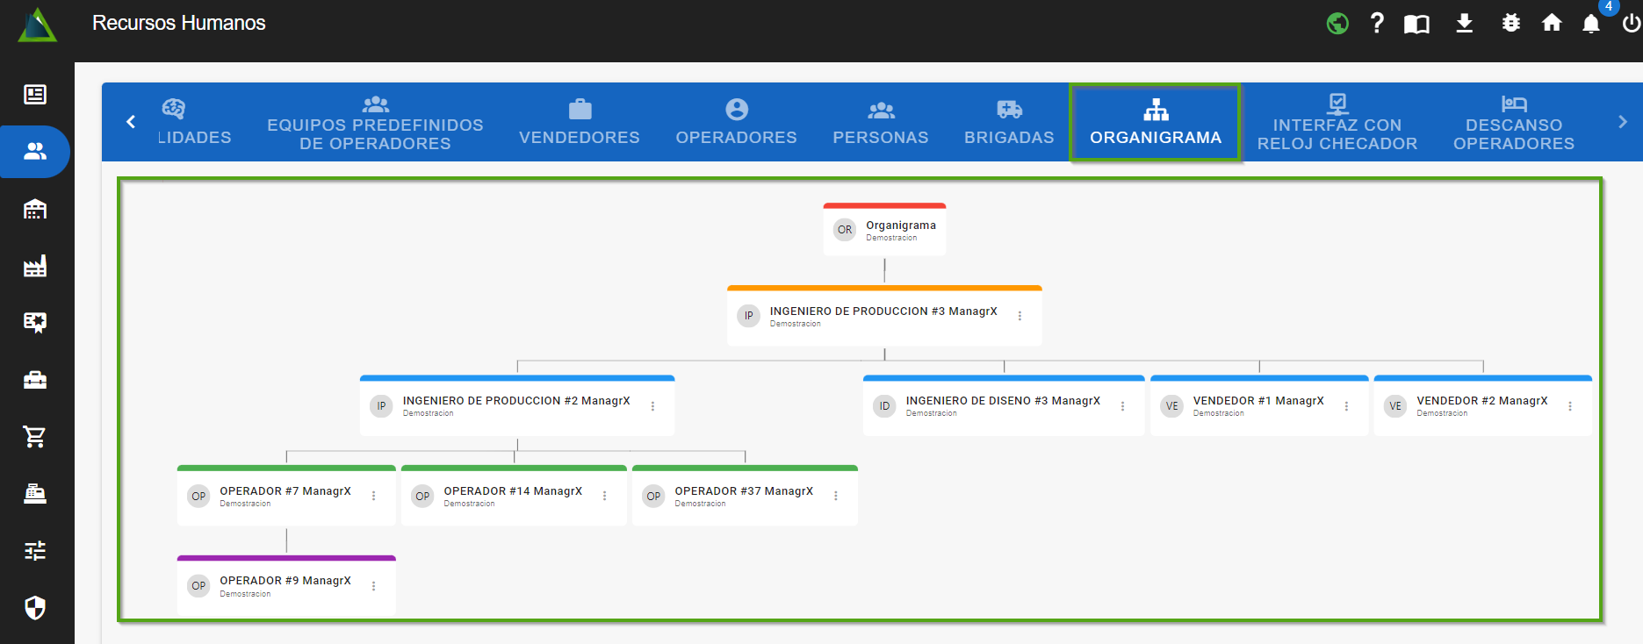Click the bug report icon
This screenshot has width=1643, height=644.
coord(1510,24)
